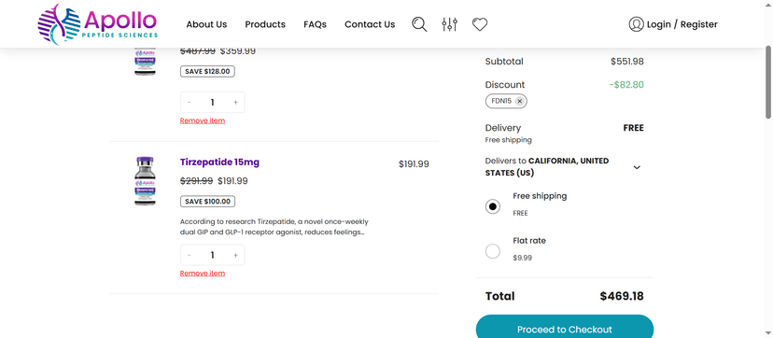Select the Flat rate $9.99 radio option
The height and width of the screenshot is (338, 773).
click(493, 251)
